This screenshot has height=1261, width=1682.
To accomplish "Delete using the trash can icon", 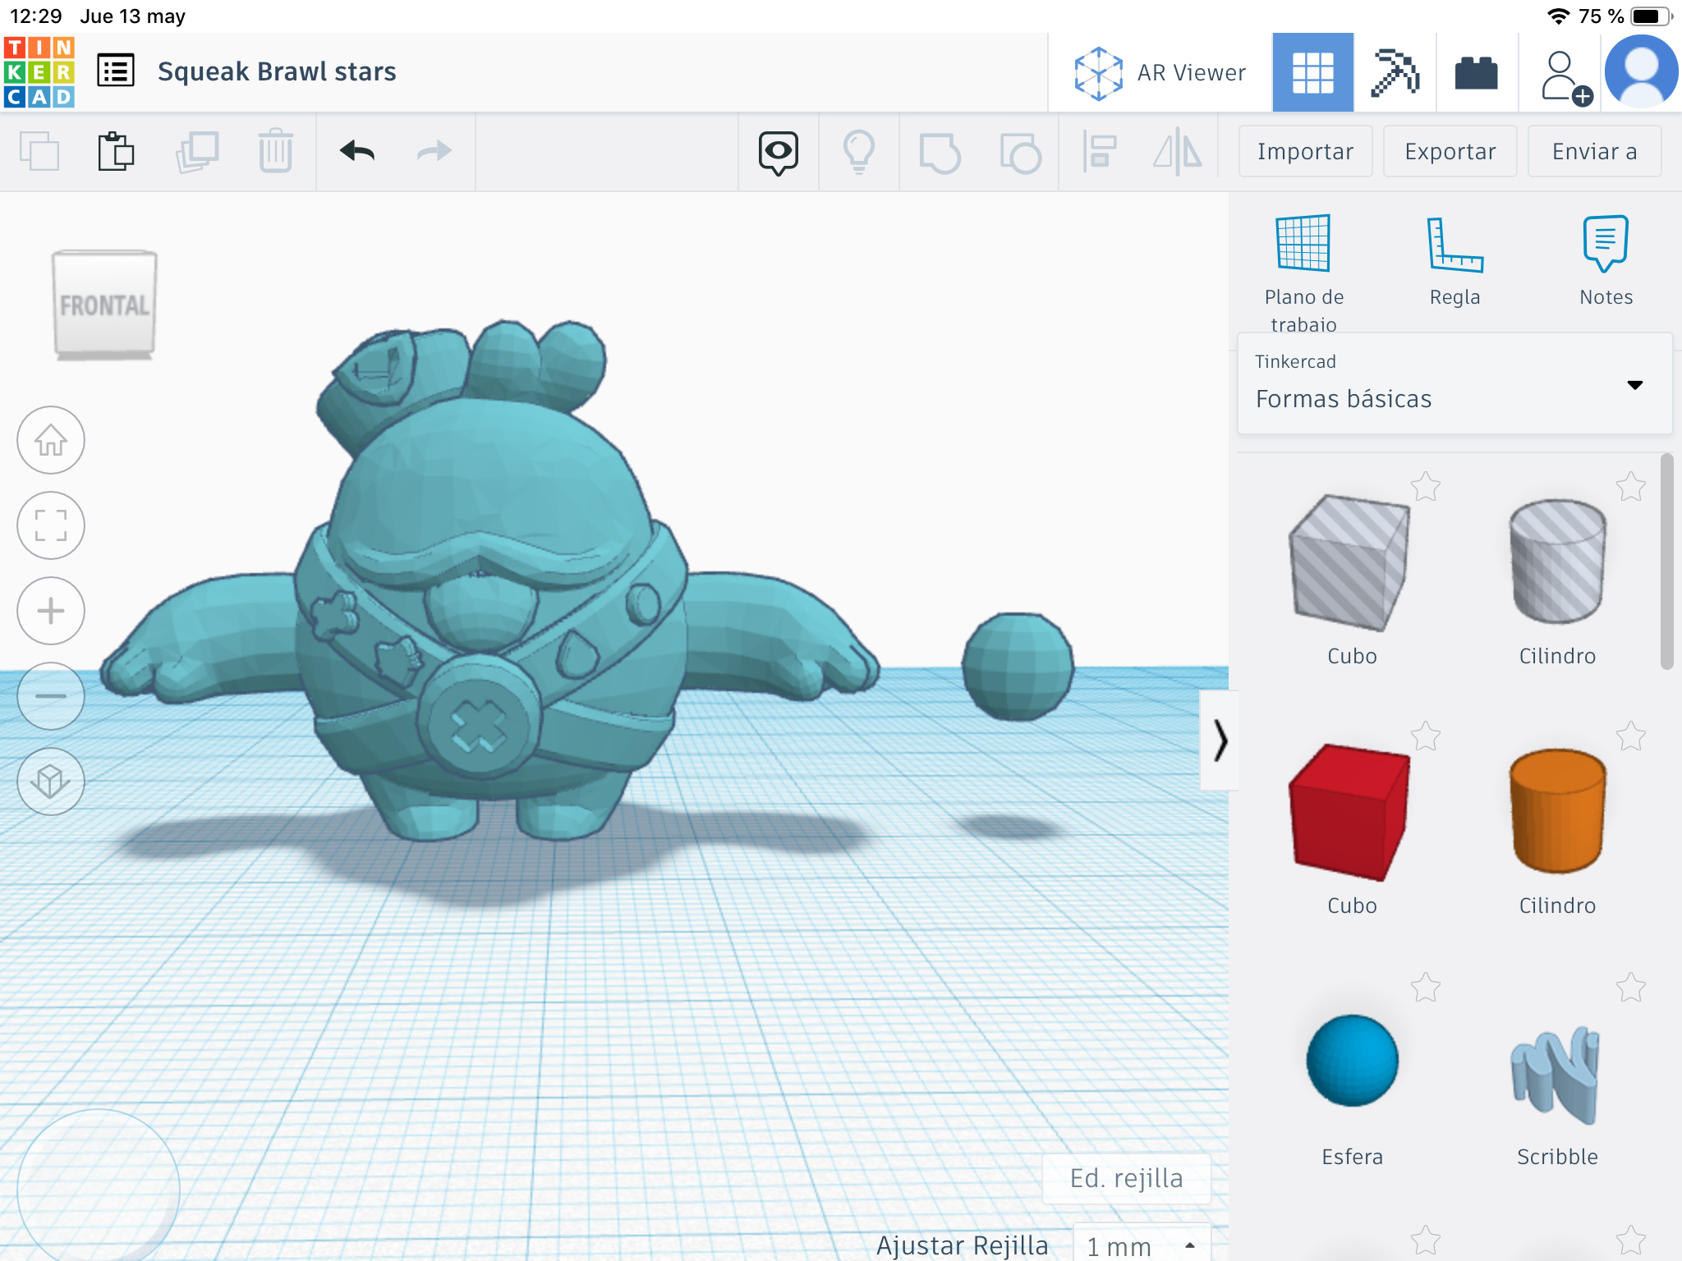I will click(x=276, y=151).
